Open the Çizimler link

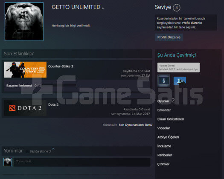click(163, 164)
